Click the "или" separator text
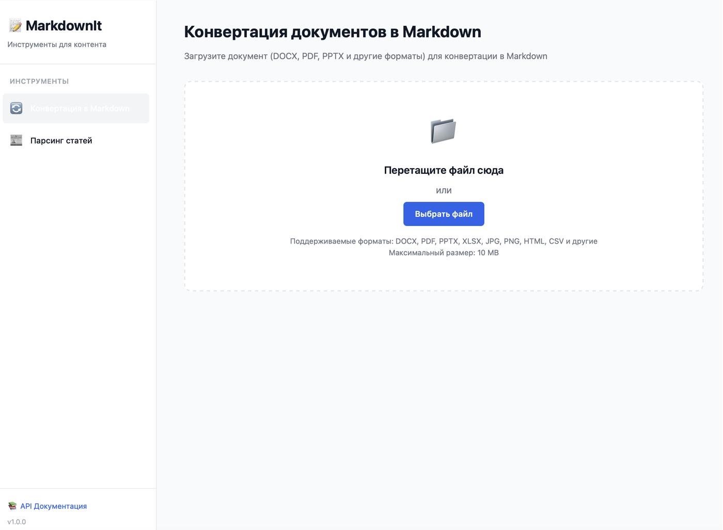This screenshot has height=530, width=723. coord(444,190)
